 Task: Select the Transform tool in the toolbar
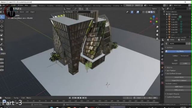click(2, 39)
